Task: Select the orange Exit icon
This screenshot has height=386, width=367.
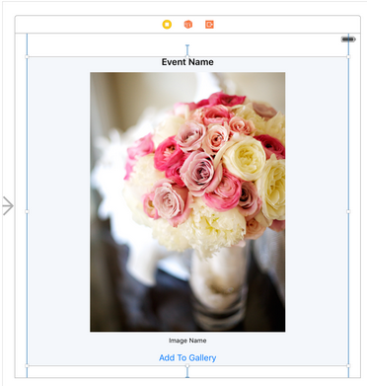Action: click(x=209, y=25)
